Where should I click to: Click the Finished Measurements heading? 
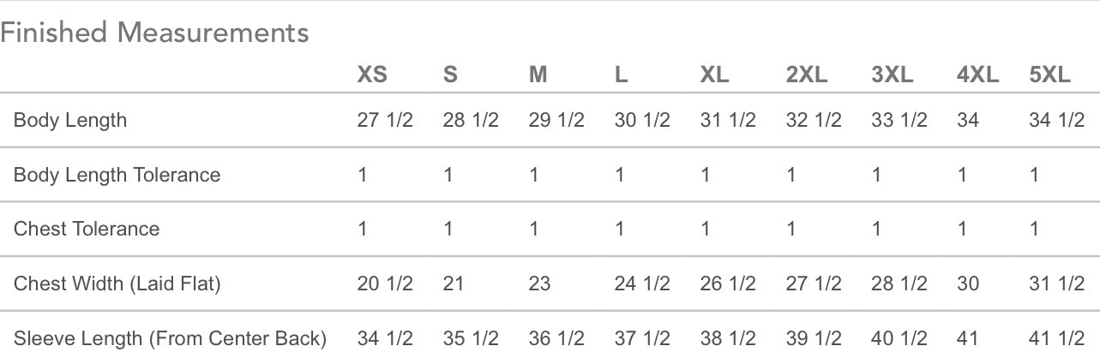click(x=154, y=33)
